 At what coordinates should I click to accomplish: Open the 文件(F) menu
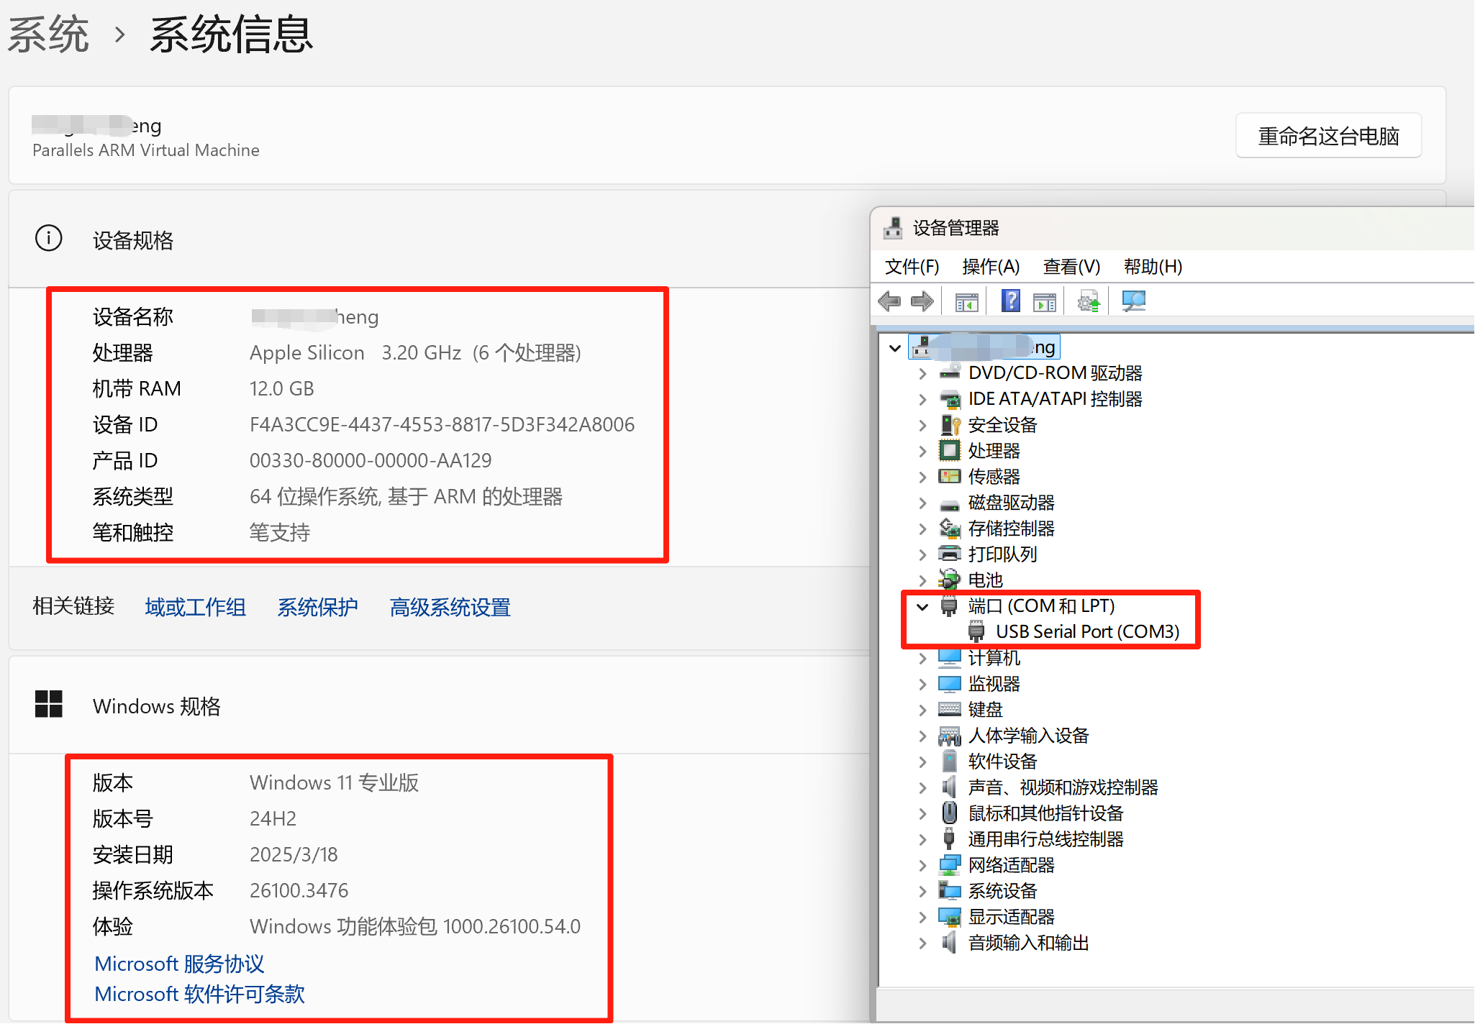pyautogui.click(x=912, y=266)
